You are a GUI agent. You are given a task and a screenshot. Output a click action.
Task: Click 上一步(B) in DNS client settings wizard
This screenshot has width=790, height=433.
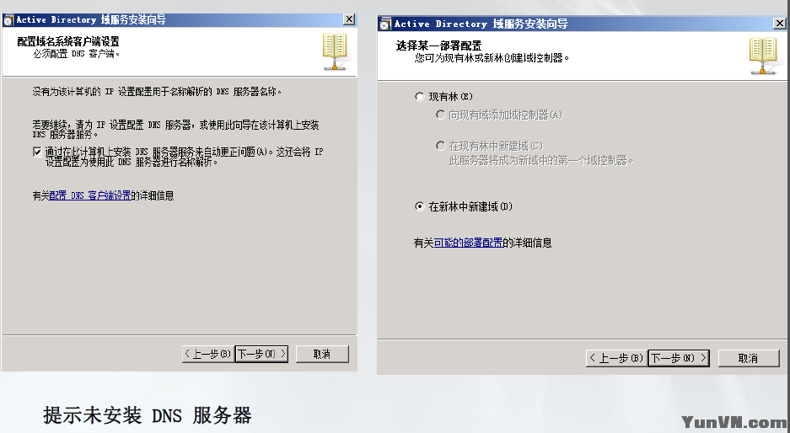pos(208,354)
